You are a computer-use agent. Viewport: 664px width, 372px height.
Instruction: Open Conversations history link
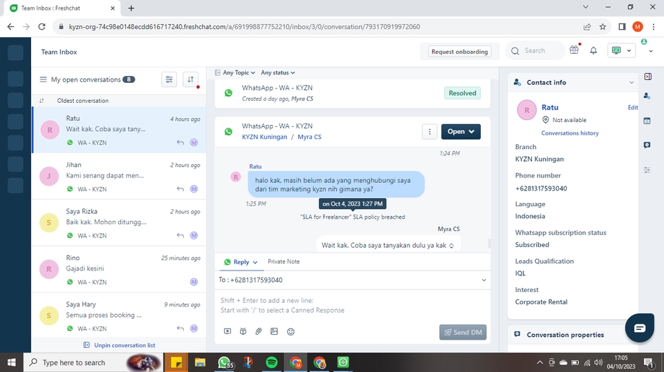click(x=569, y=133)
